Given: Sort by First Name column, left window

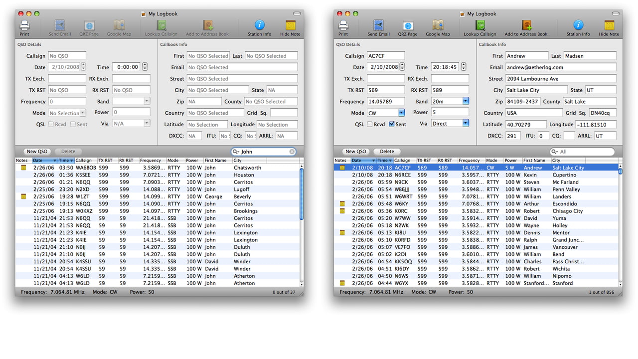Looking at the screenshot, I should tap(217, 161).
